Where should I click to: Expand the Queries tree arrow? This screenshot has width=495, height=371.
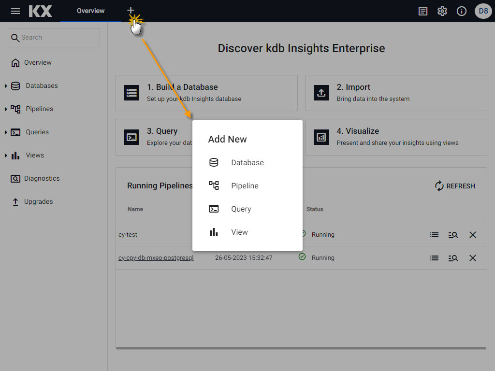pos(6,132)
